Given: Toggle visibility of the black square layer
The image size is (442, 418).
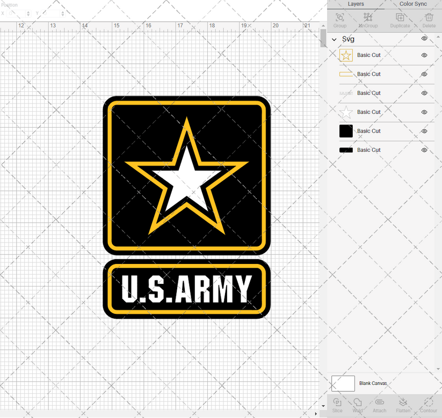Looking at the screenshot, I should click(424, 131).
